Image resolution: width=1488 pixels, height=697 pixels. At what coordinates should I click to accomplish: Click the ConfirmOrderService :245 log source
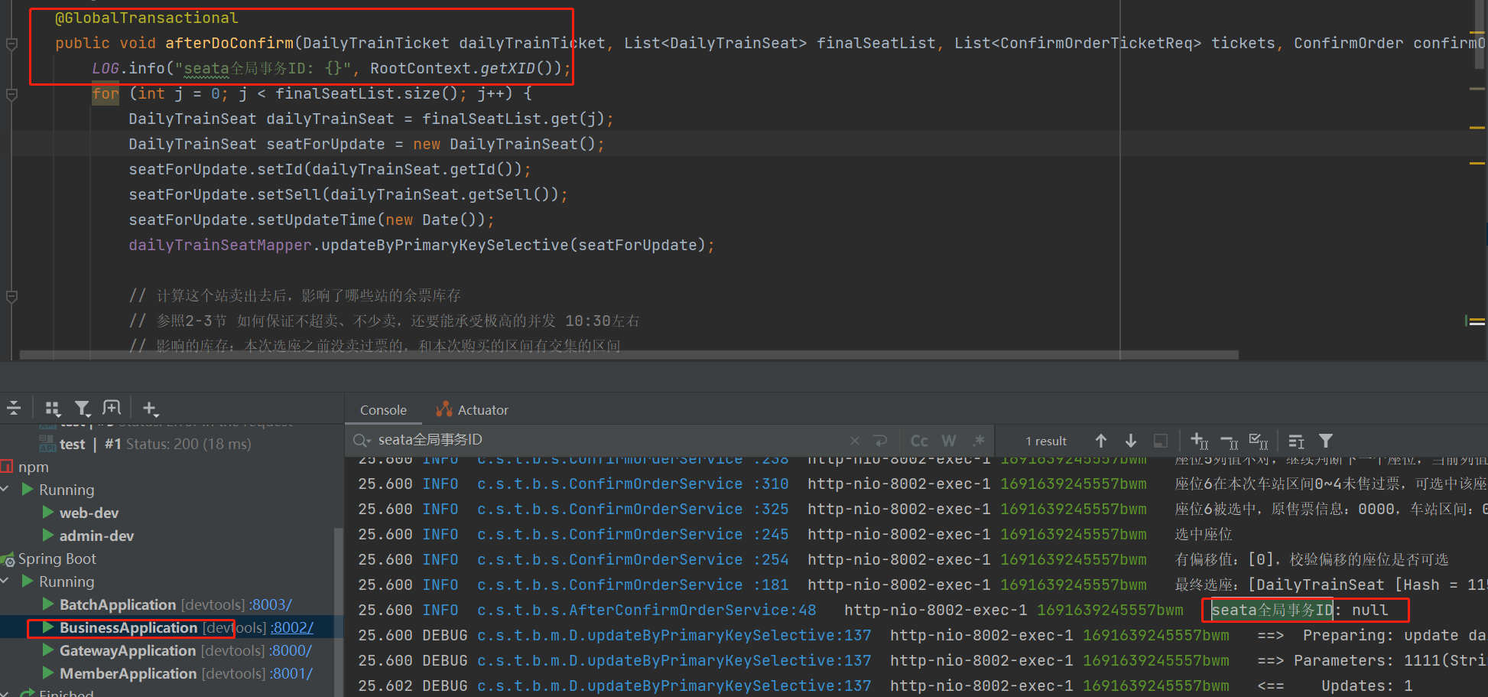[x=633, y=534]
